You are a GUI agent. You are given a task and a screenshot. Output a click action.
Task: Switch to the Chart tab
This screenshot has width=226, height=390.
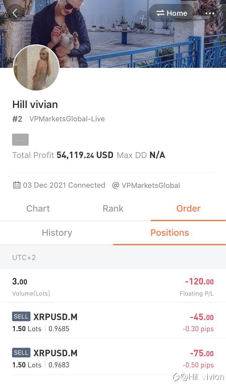coord(38,208)
